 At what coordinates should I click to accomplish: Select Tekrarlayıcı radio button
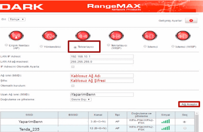(x=75, y=47)
